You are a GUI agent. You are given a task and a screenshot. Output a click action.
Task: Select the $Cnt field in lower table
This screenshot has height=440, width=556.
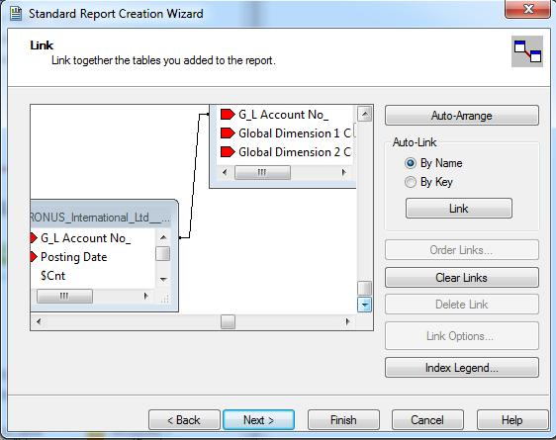[52, 276]
